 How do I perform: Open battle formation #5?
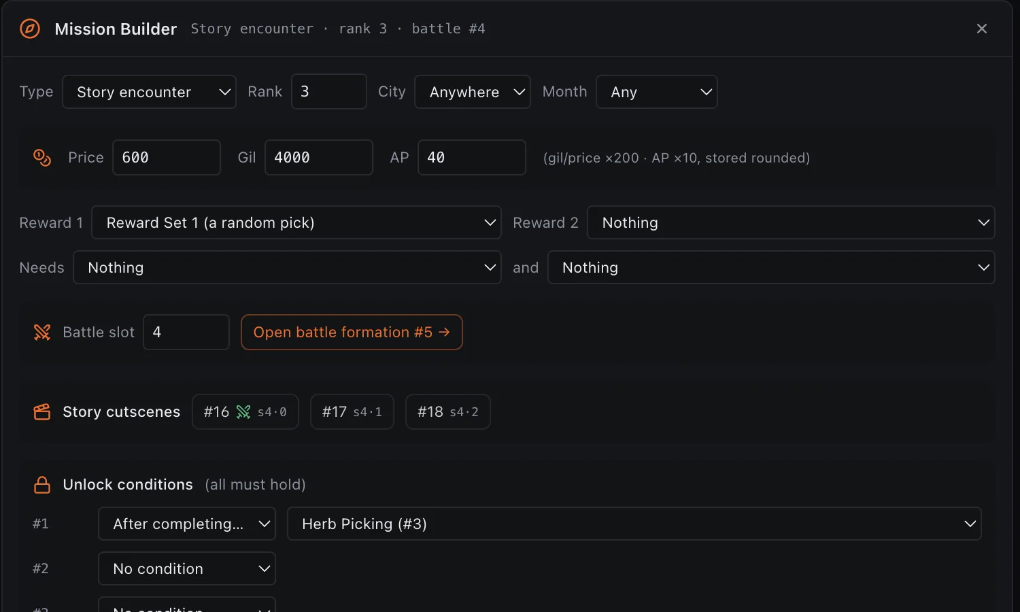click(x=352, y=333)
